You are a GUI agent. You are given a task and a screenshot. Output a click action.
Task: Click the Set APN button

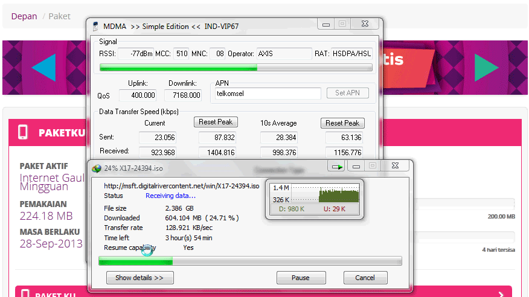(347, 93)
